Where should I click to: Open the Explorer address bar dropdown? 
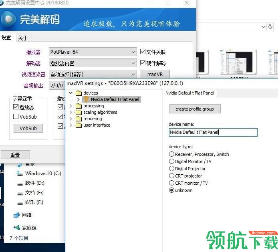pos(264,27)
